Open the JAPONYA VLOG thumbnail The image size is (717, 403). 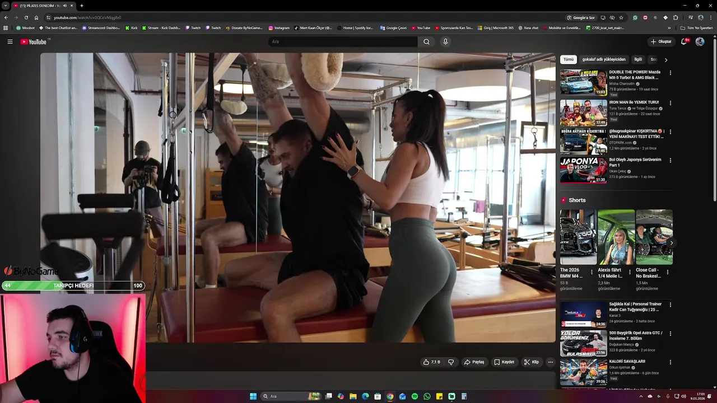pyautogui.click(x=583, y=170)
